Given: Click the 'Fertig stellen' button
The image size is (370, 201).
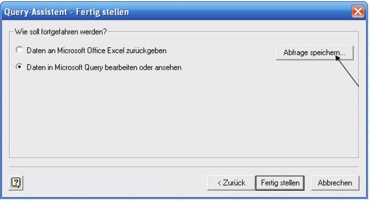Looking at the screenshot, I should click(280, 183).
